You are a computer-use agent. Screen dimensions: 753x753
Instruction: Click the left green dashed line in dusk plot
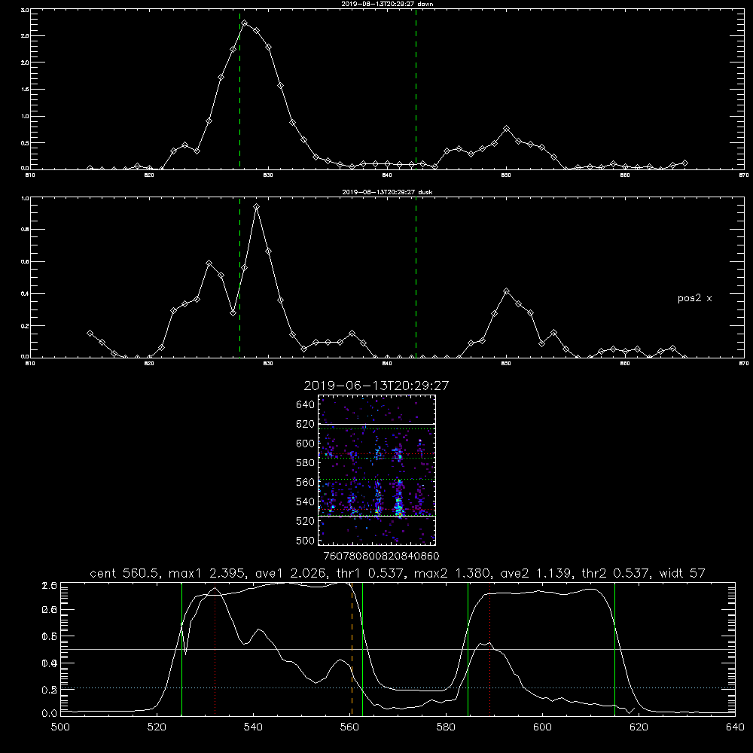point(239,278)
